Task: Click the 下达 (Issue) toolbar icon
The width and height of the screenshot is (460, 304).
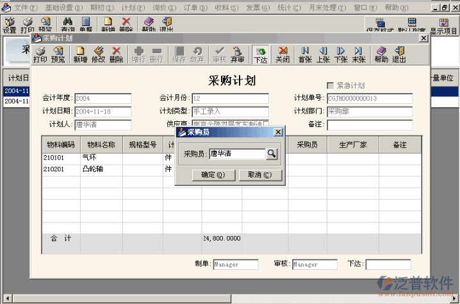Action: click(x=260, y=55)
